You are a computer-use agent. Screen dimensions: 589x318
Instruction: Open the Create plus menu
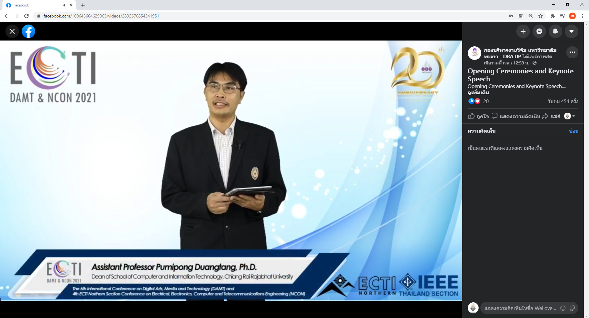click(x=523, y=31)
